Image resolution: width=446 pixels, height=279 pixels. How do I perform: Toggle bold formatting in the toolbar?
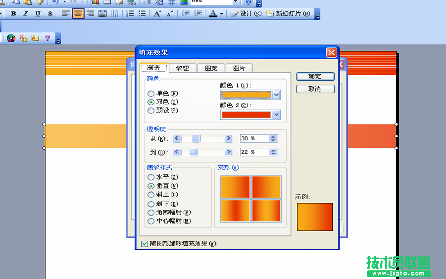point(13,14)
